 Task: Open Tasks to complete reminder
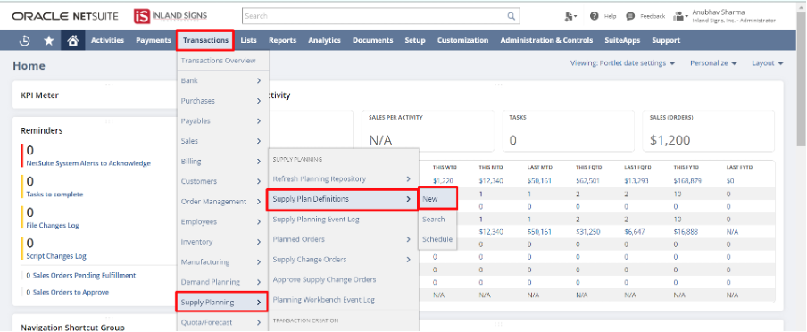(x=54, y=194)
